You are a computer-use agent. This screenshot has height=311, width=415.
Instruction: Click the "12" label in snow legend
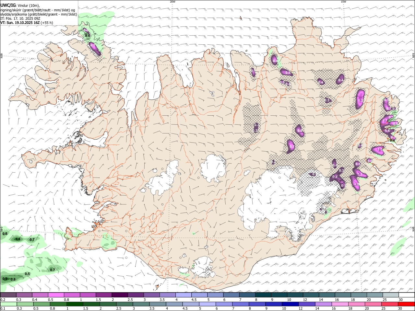pos(304,300)
